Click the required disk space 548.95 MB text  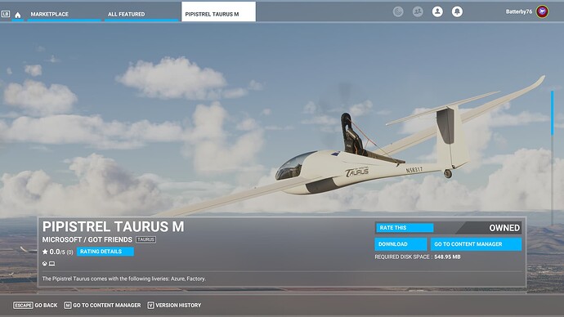point(418,257)
